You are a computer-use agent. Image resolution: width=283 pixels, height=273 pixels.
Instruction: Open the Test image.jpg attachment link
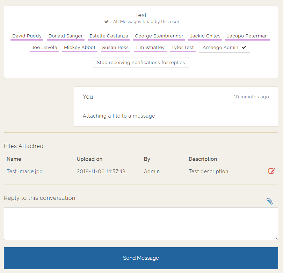pos(24,171)
